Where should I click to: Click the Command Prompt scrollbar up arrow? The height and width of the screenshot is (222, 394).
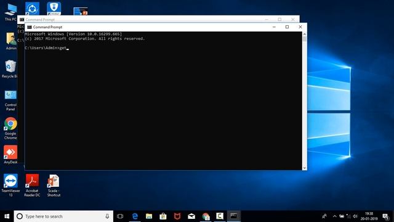pos(305,34)
